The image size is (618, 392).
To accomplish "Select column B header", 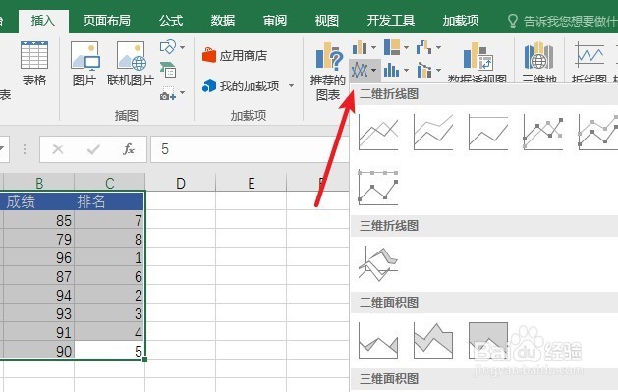I will click(x=39, y=183).
